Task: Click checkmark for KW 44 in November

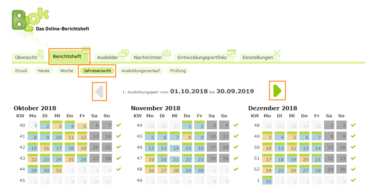Action: 236,125
